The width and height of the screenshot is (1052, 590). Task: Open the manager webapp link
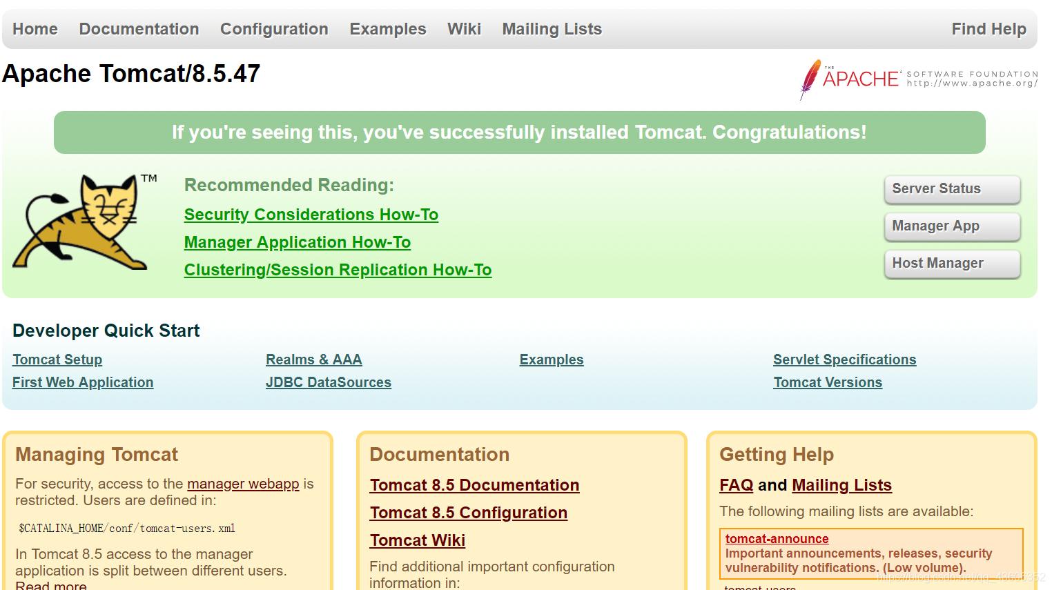[x=243, y=484]
